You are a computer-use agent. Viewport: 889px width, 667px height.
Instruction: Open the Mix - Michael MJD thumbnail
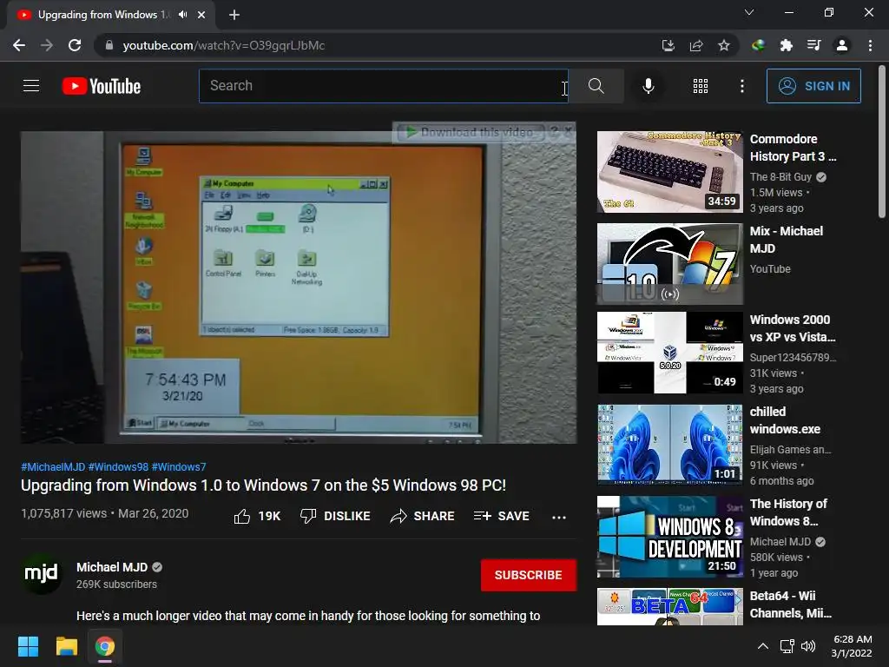click(x=669, y=264)
